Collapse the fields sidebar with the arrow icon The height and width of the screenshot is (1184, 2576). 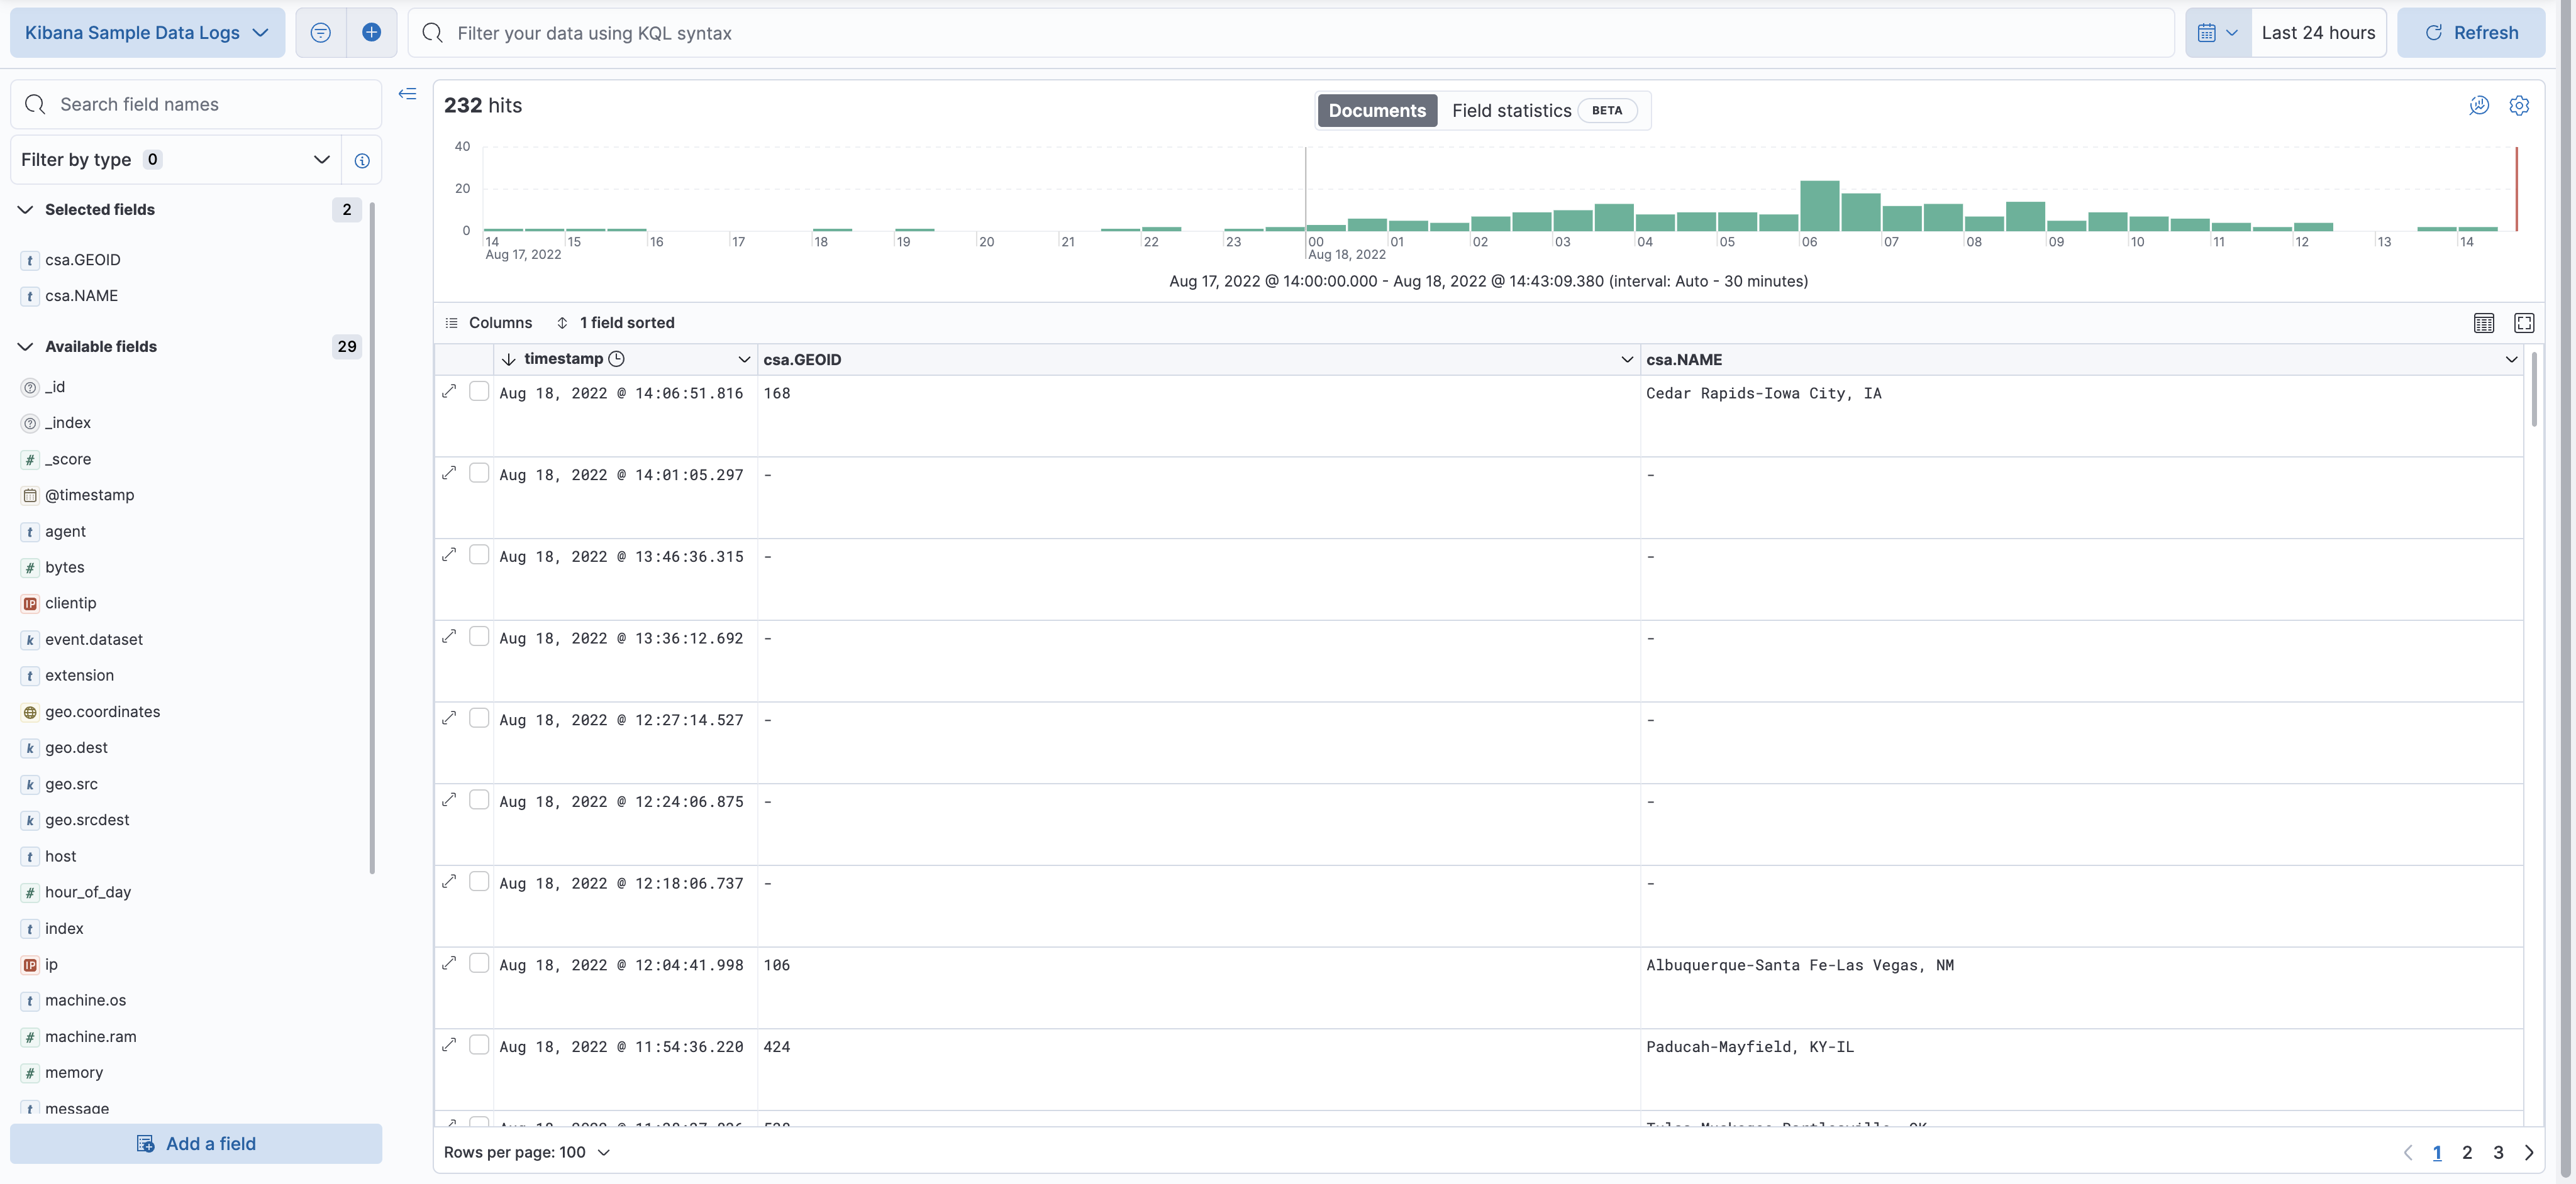tap(407, 93)
